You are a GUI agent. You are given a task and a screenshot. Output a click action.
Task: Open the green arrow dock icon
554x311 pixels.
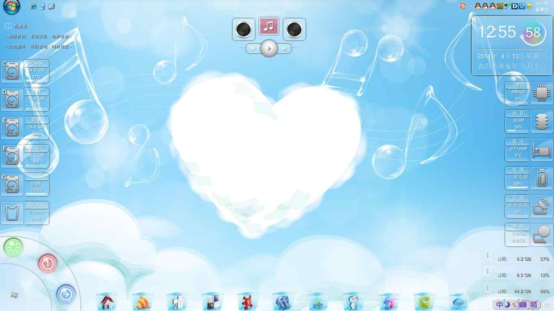click(318, 302)
